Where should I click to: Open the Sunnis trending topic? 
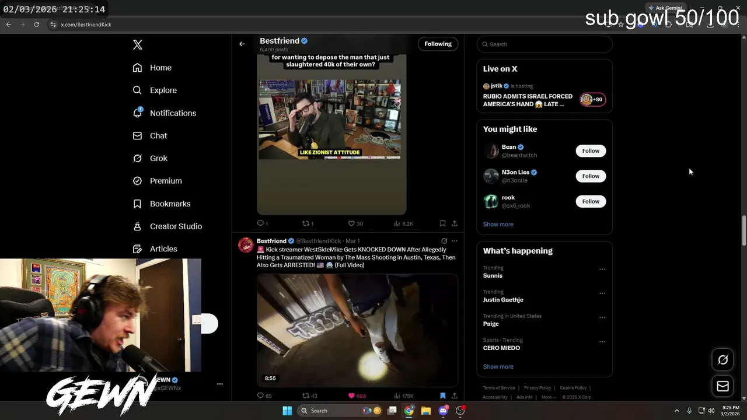pos(493,276)
